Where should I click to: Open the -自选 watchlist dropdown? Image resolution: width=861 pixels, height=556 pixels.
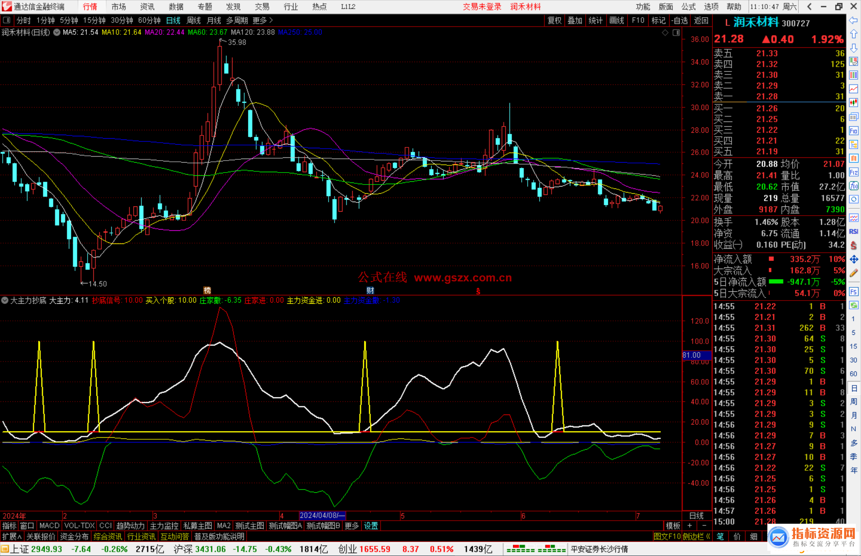pyautogui.click(x=680, y=20)
